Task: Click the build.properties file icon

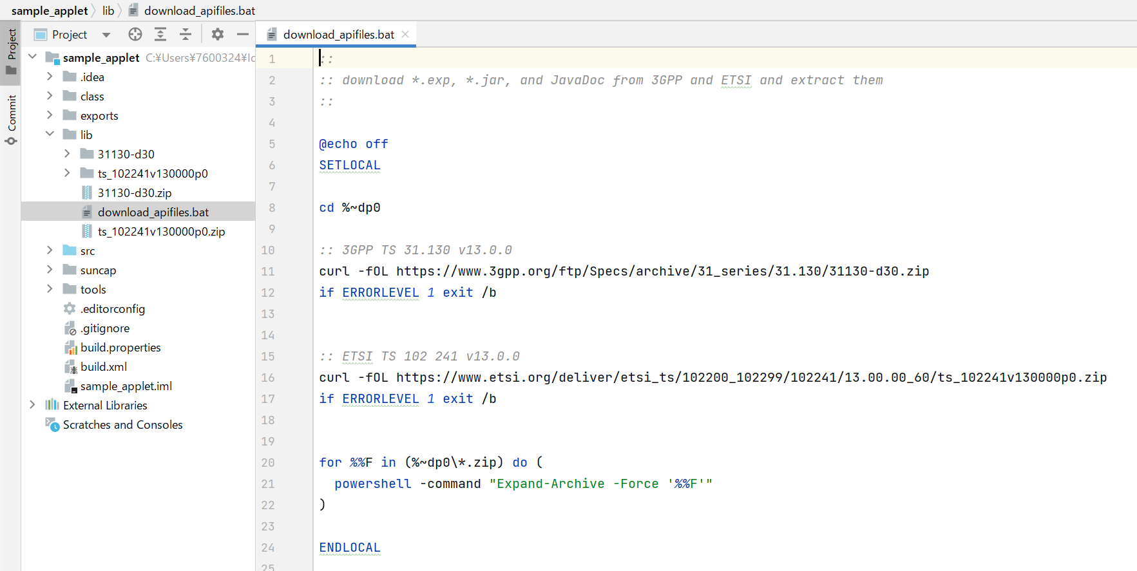Action: coord(70,348)
